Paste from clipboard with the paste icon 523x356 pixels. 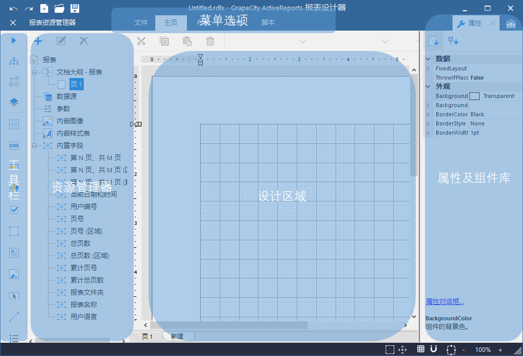pos(187,41)
